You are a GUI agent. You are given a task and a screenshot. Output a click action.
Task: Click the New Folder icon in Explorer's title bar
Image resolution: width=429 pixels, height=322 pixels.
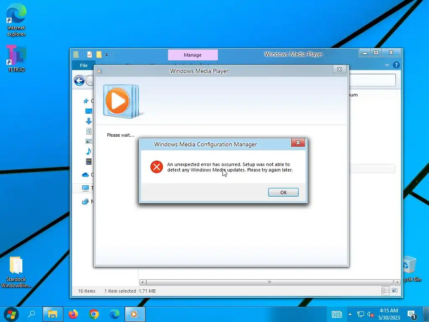(x=99, y=55)
